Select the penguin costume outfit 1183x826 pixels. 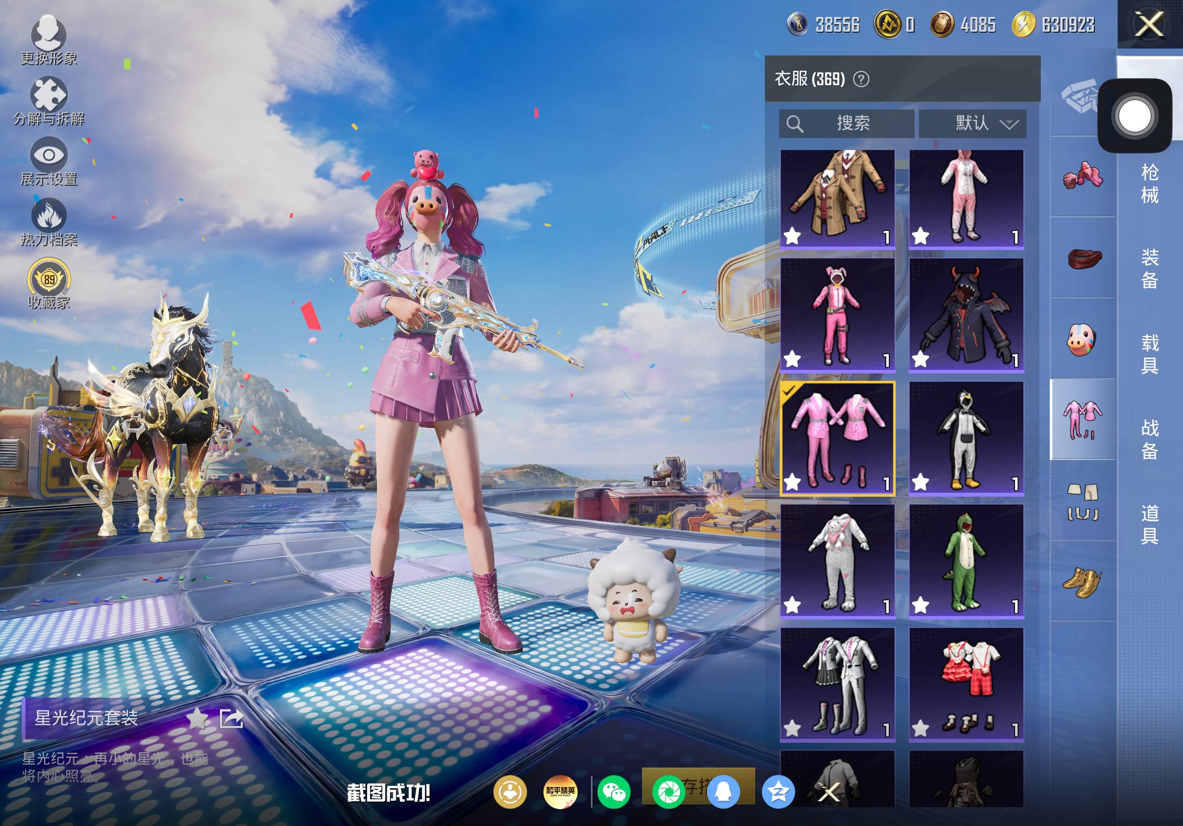(x=966, y=438)
